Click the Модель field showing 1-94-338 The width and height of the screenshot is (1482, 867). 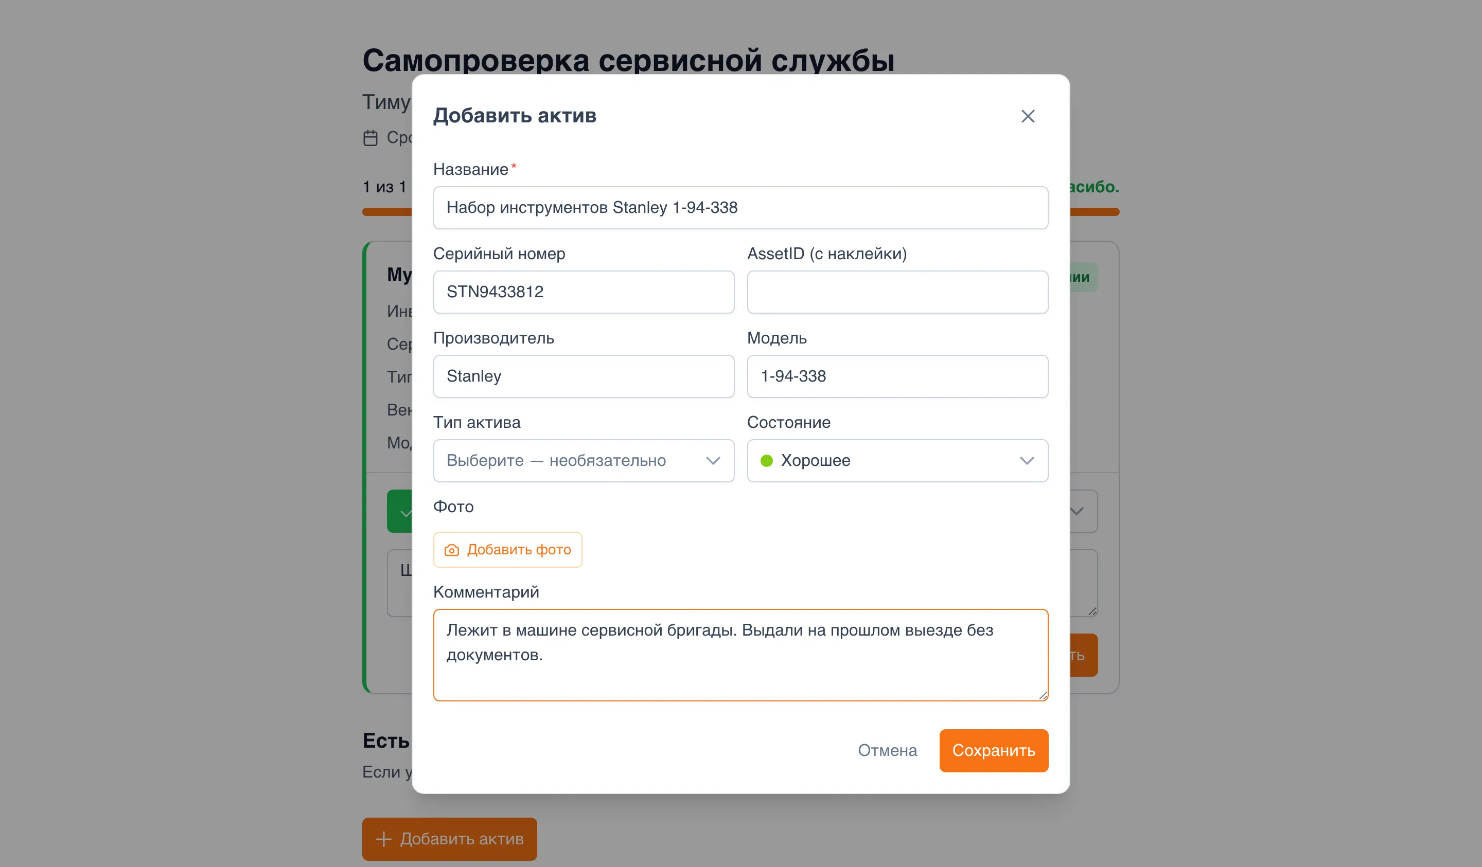[x=897, y=376]
